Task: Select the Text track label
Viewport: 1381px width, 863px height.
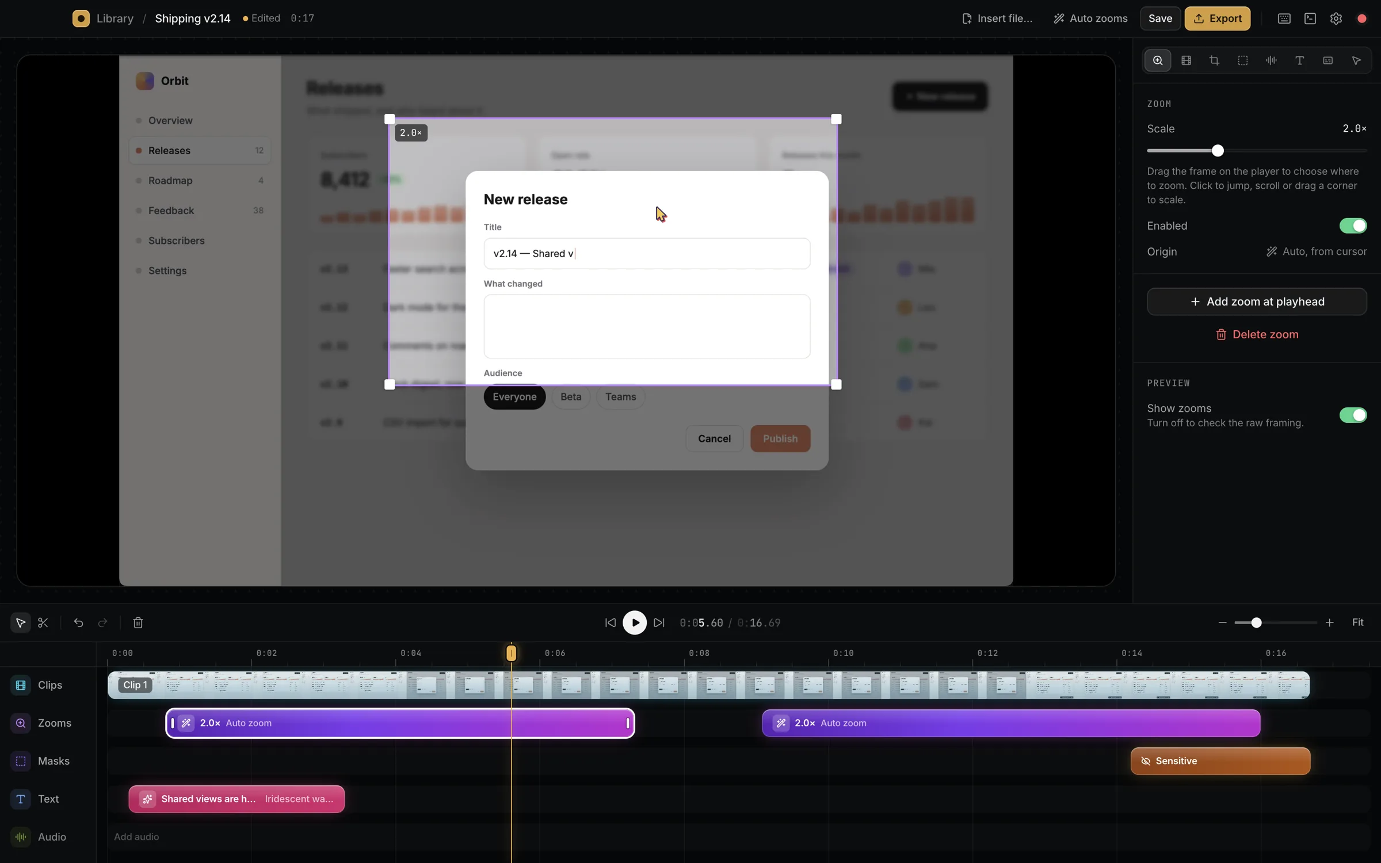Action: coord(48,799)
